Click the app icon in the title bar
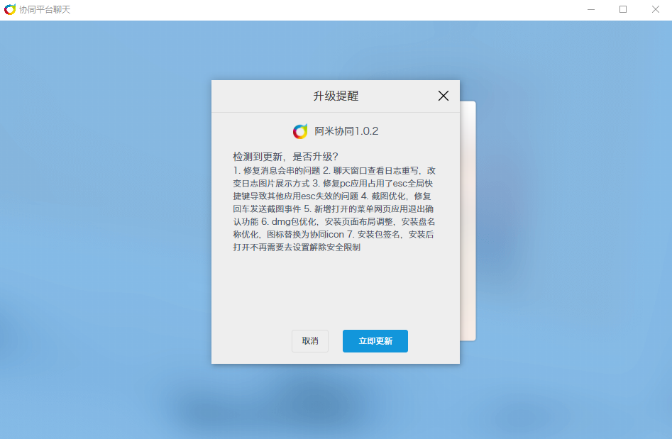 10,9
